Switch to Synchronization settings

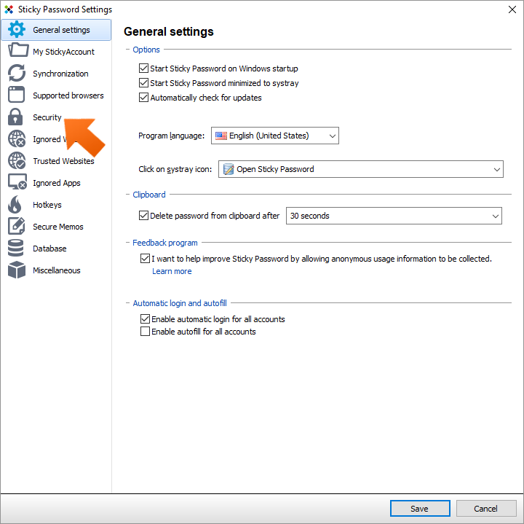(x=56, y=74)
